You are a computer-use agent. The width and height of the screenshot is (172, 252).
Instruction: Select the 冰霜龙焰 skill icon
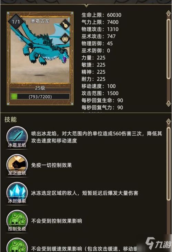(x=17, y=138)
